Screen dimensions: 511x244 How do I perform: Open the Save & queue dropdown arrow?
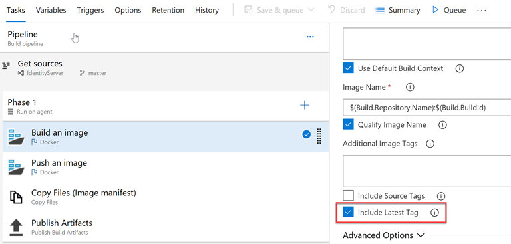point(311,10)
